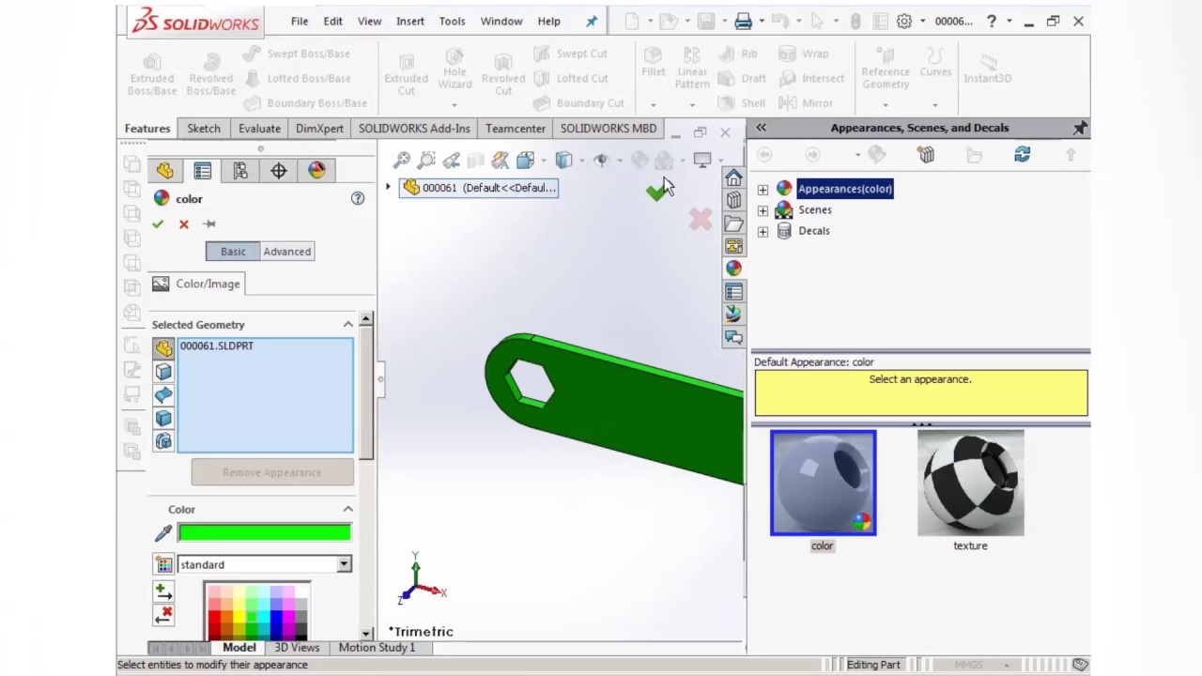The image size is (1202, 676).
Task: Pin the color PropertyManager open
Action: pyautogui.click(x=208, y=223)
